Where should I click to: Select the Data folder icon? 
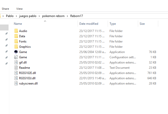pos(16,36)
